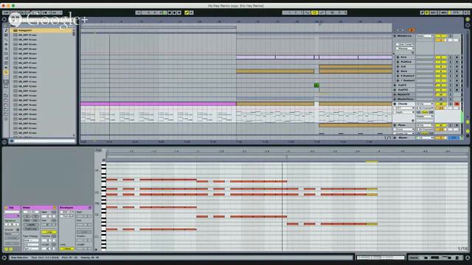Show or hide the Envelopes box via its header toggle
Viewport: 472px width, 265px height.
coord(89,208)
